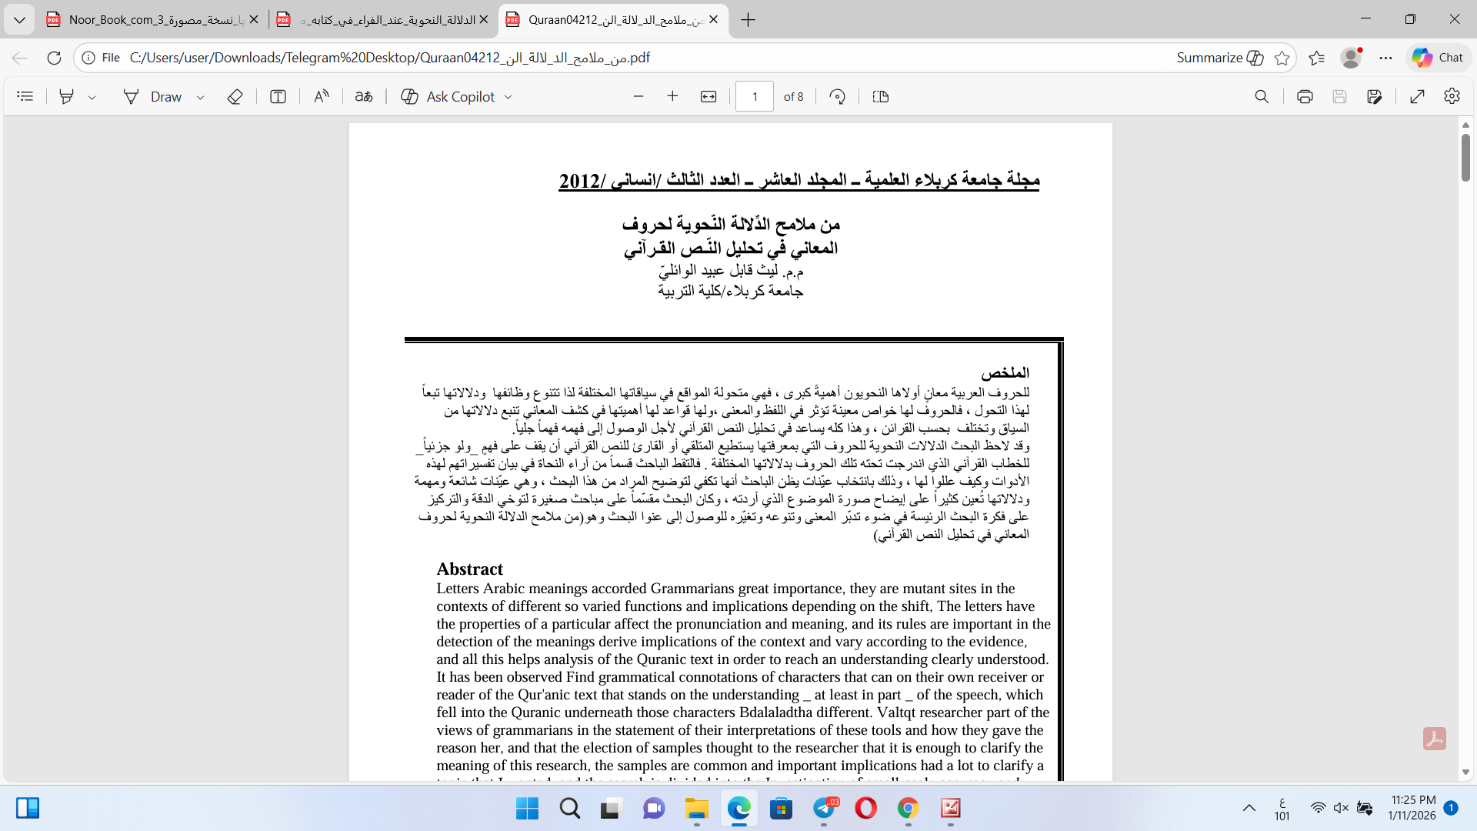Rotate the PDF page
Viewport: 1477px width, 831px height.
tap(838, 96)
